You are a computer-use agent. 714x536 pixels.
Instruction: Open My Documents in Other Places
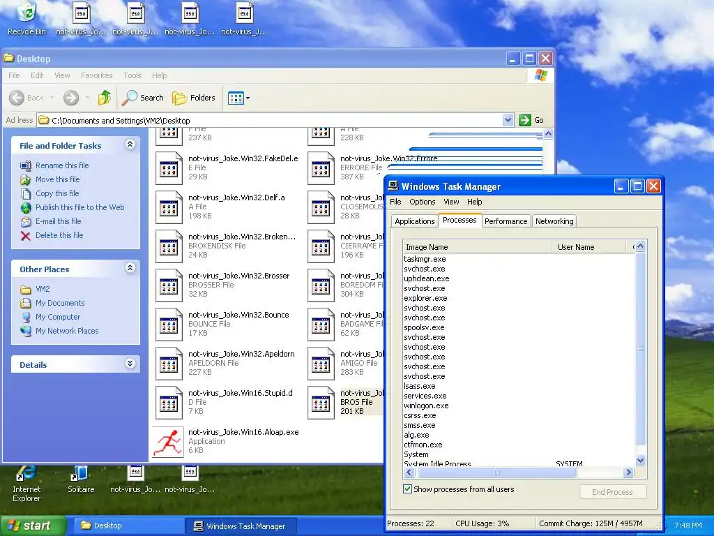click(x=60, y=303)
